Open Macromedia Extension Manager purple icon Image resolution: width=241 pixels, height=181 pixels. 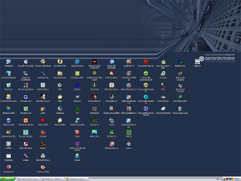click(146, 109)
